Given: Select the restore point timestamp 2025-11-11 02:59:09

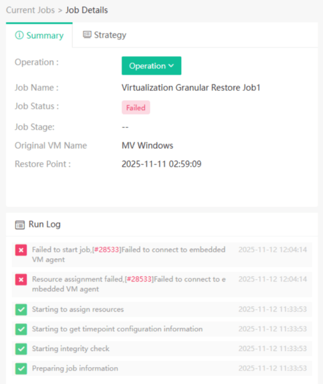Looking at the screenshot, I should pyautogui.click(x=161, y=164).
